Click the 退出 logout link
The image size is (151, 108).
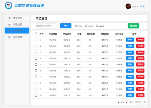point(143,7)
